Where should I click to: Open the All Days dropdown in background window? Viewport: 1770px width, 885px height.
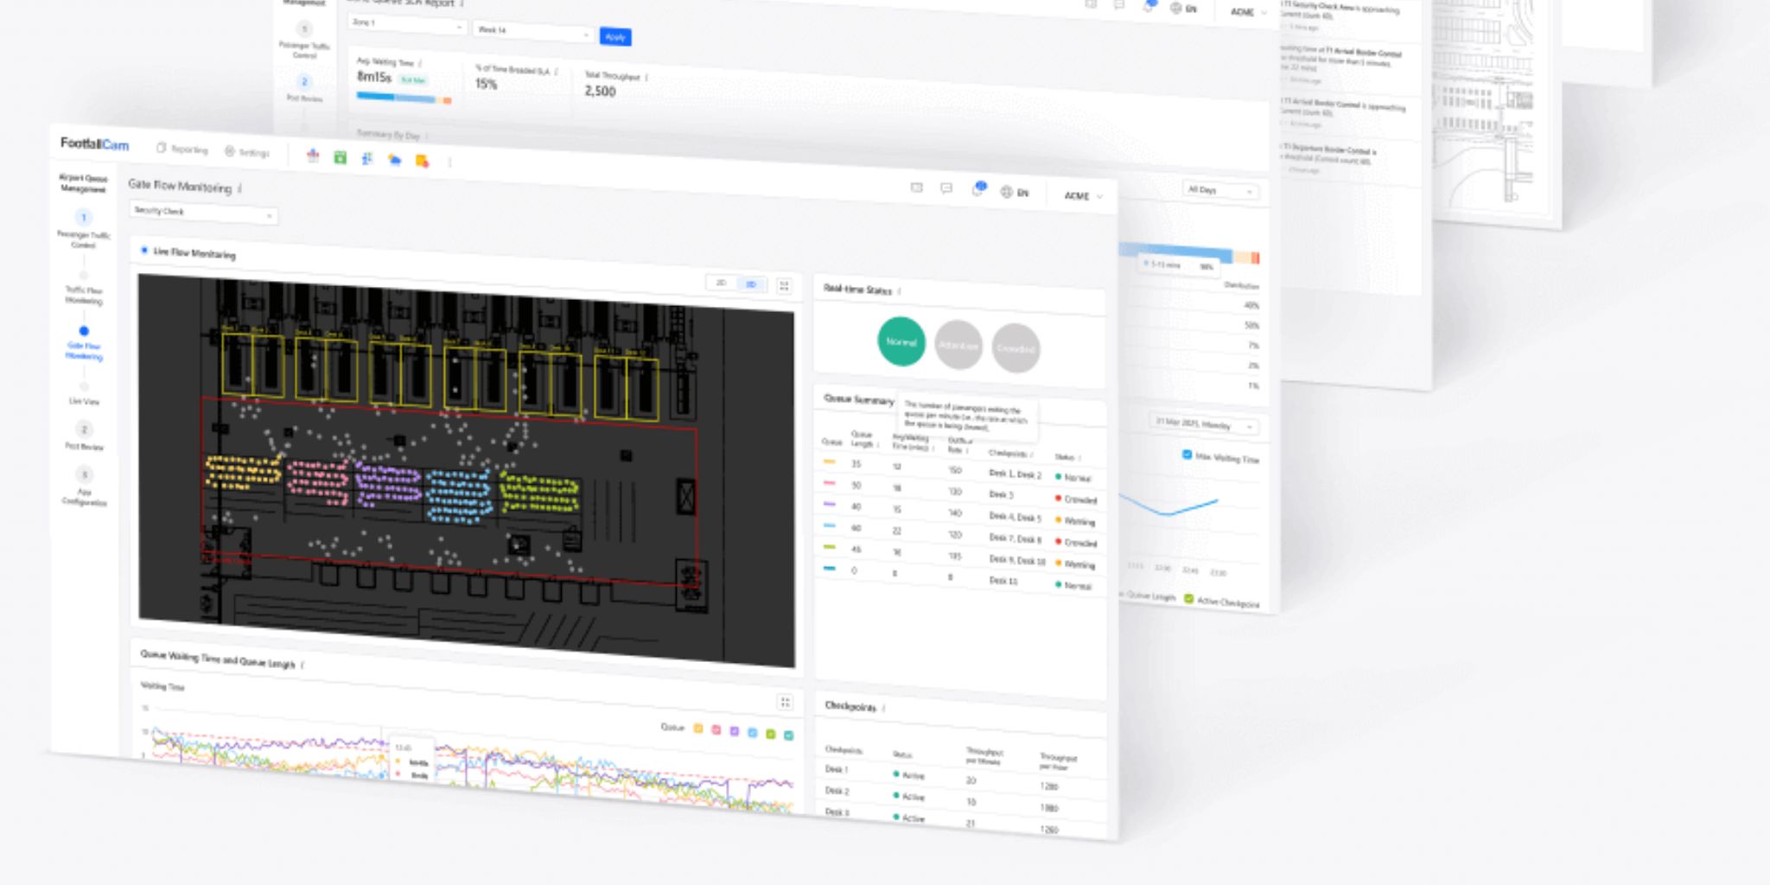[x=1219, y=190]
